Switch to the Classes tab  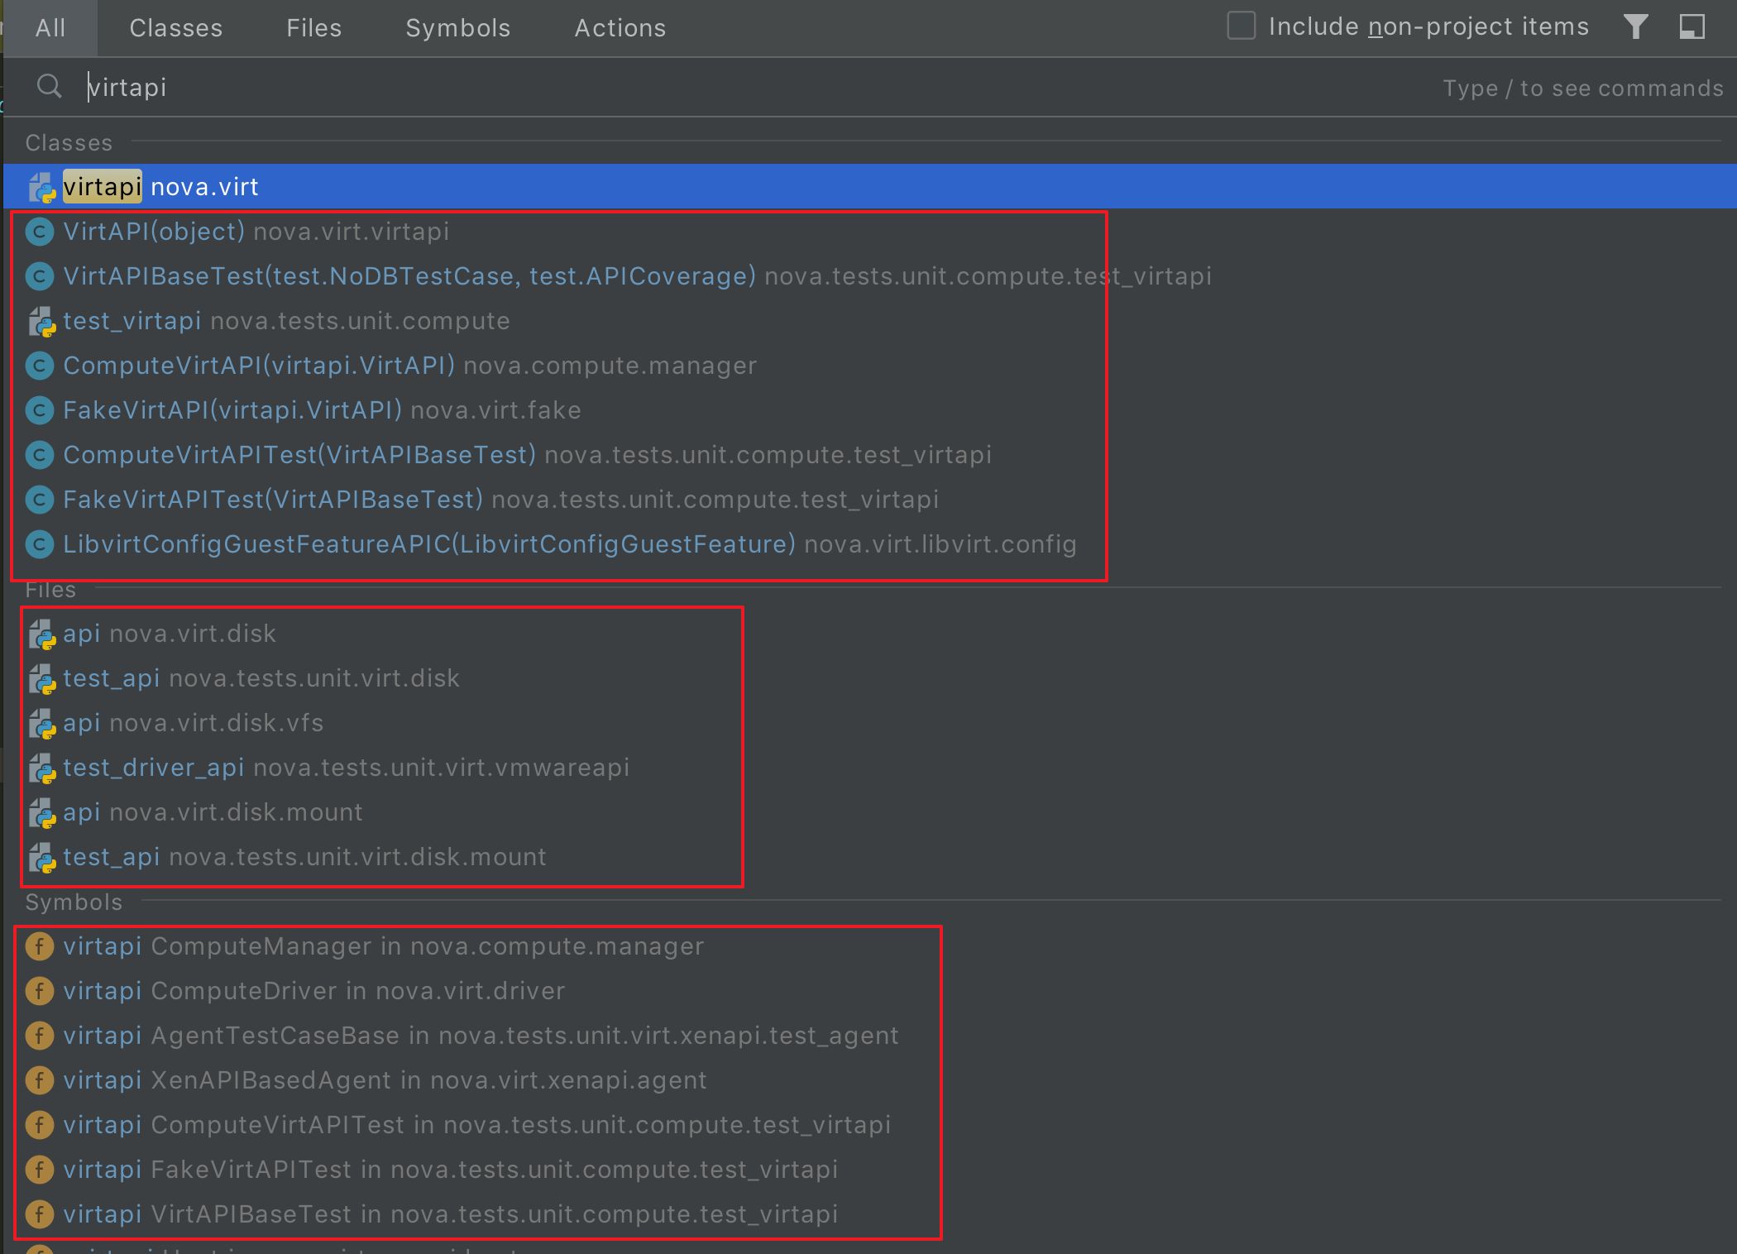click(x=176, y=28)
